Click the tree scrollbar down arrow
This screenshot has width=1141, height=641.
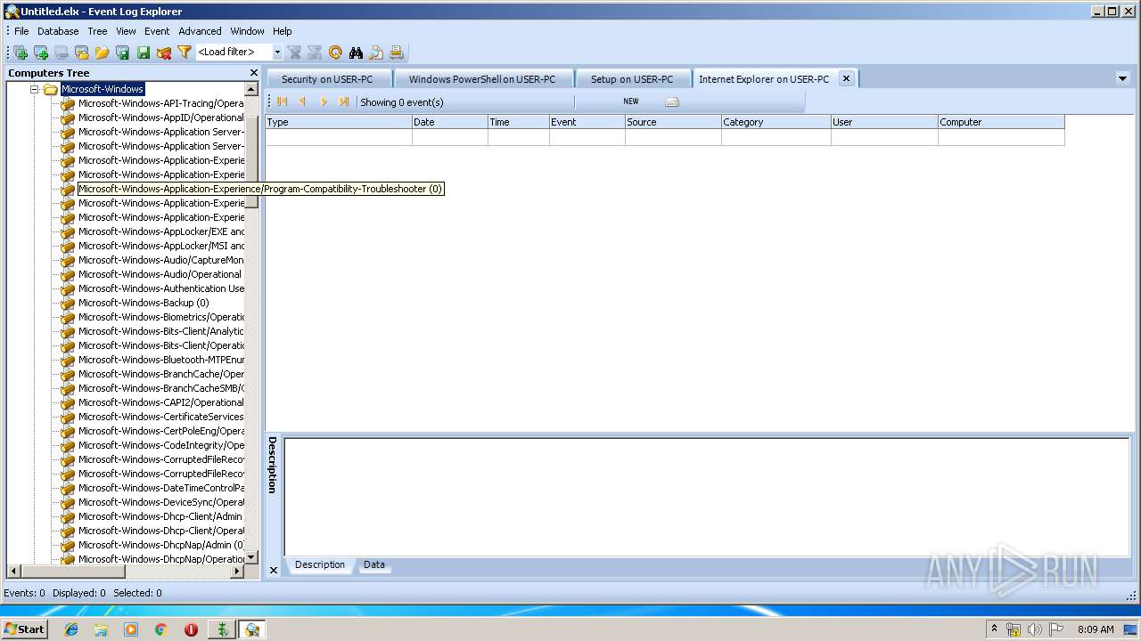click(251, 557)
